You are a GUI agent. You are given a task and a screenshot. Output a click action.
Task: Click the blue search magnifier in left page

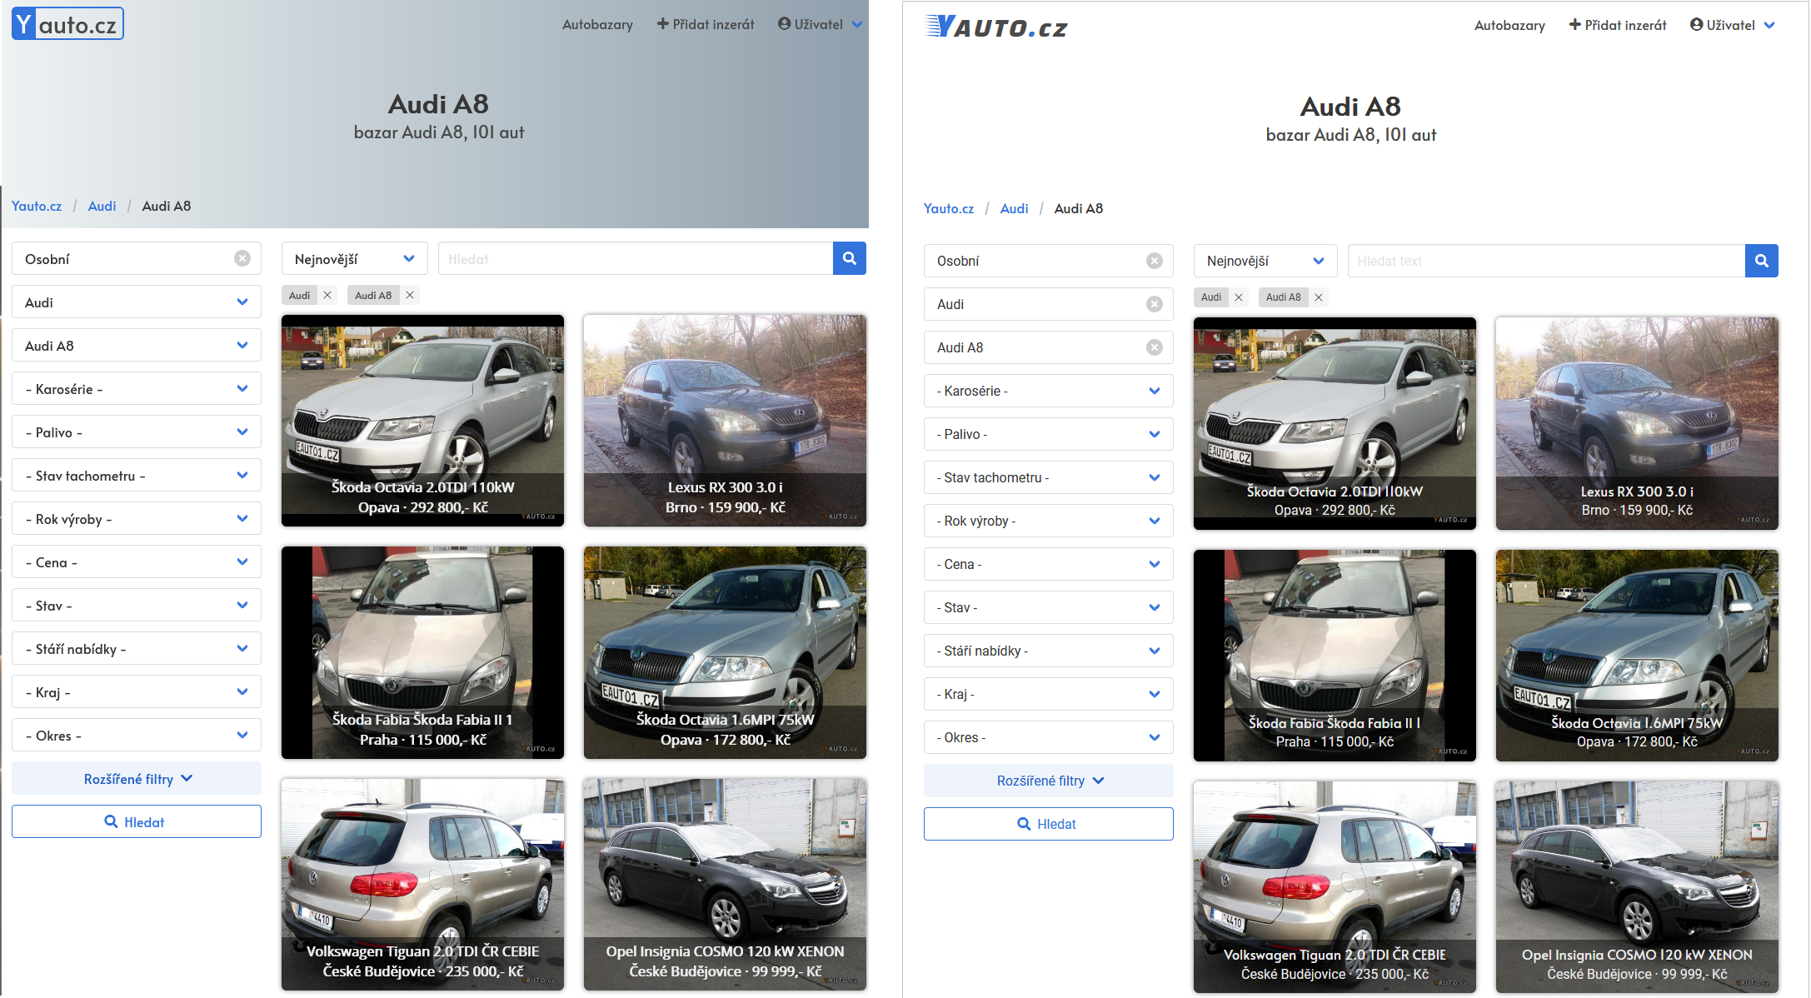click(849, 258)
